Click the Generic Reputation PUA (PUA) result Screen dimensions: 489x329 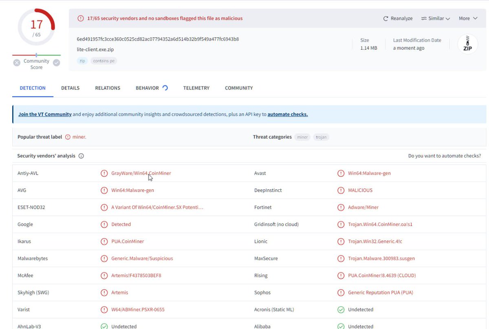click(380, 293)
